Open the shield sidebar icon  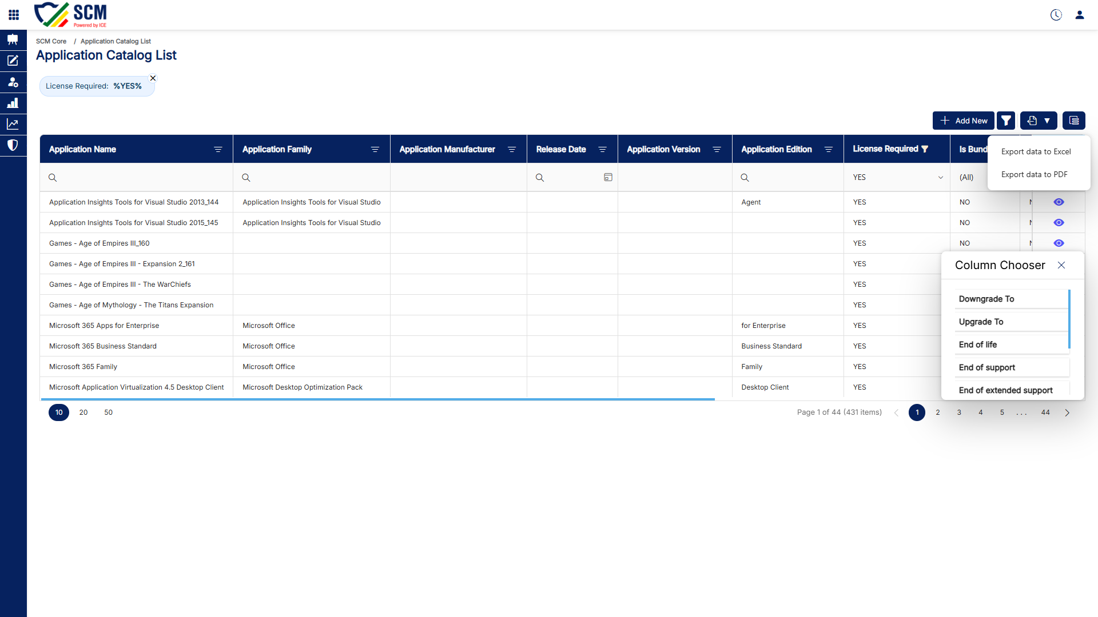[13, 145]
